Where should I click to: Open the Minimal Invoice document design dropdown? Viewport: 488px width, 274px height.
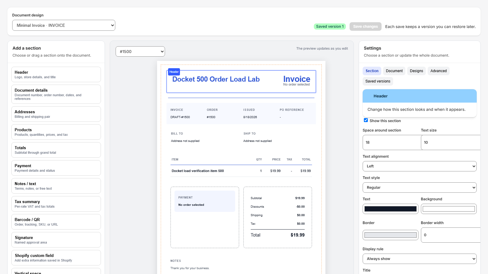click(x=64, y=25)
